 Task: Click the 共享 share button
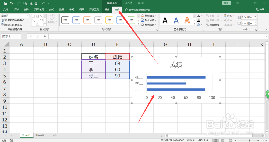click(x=260, y=10)
